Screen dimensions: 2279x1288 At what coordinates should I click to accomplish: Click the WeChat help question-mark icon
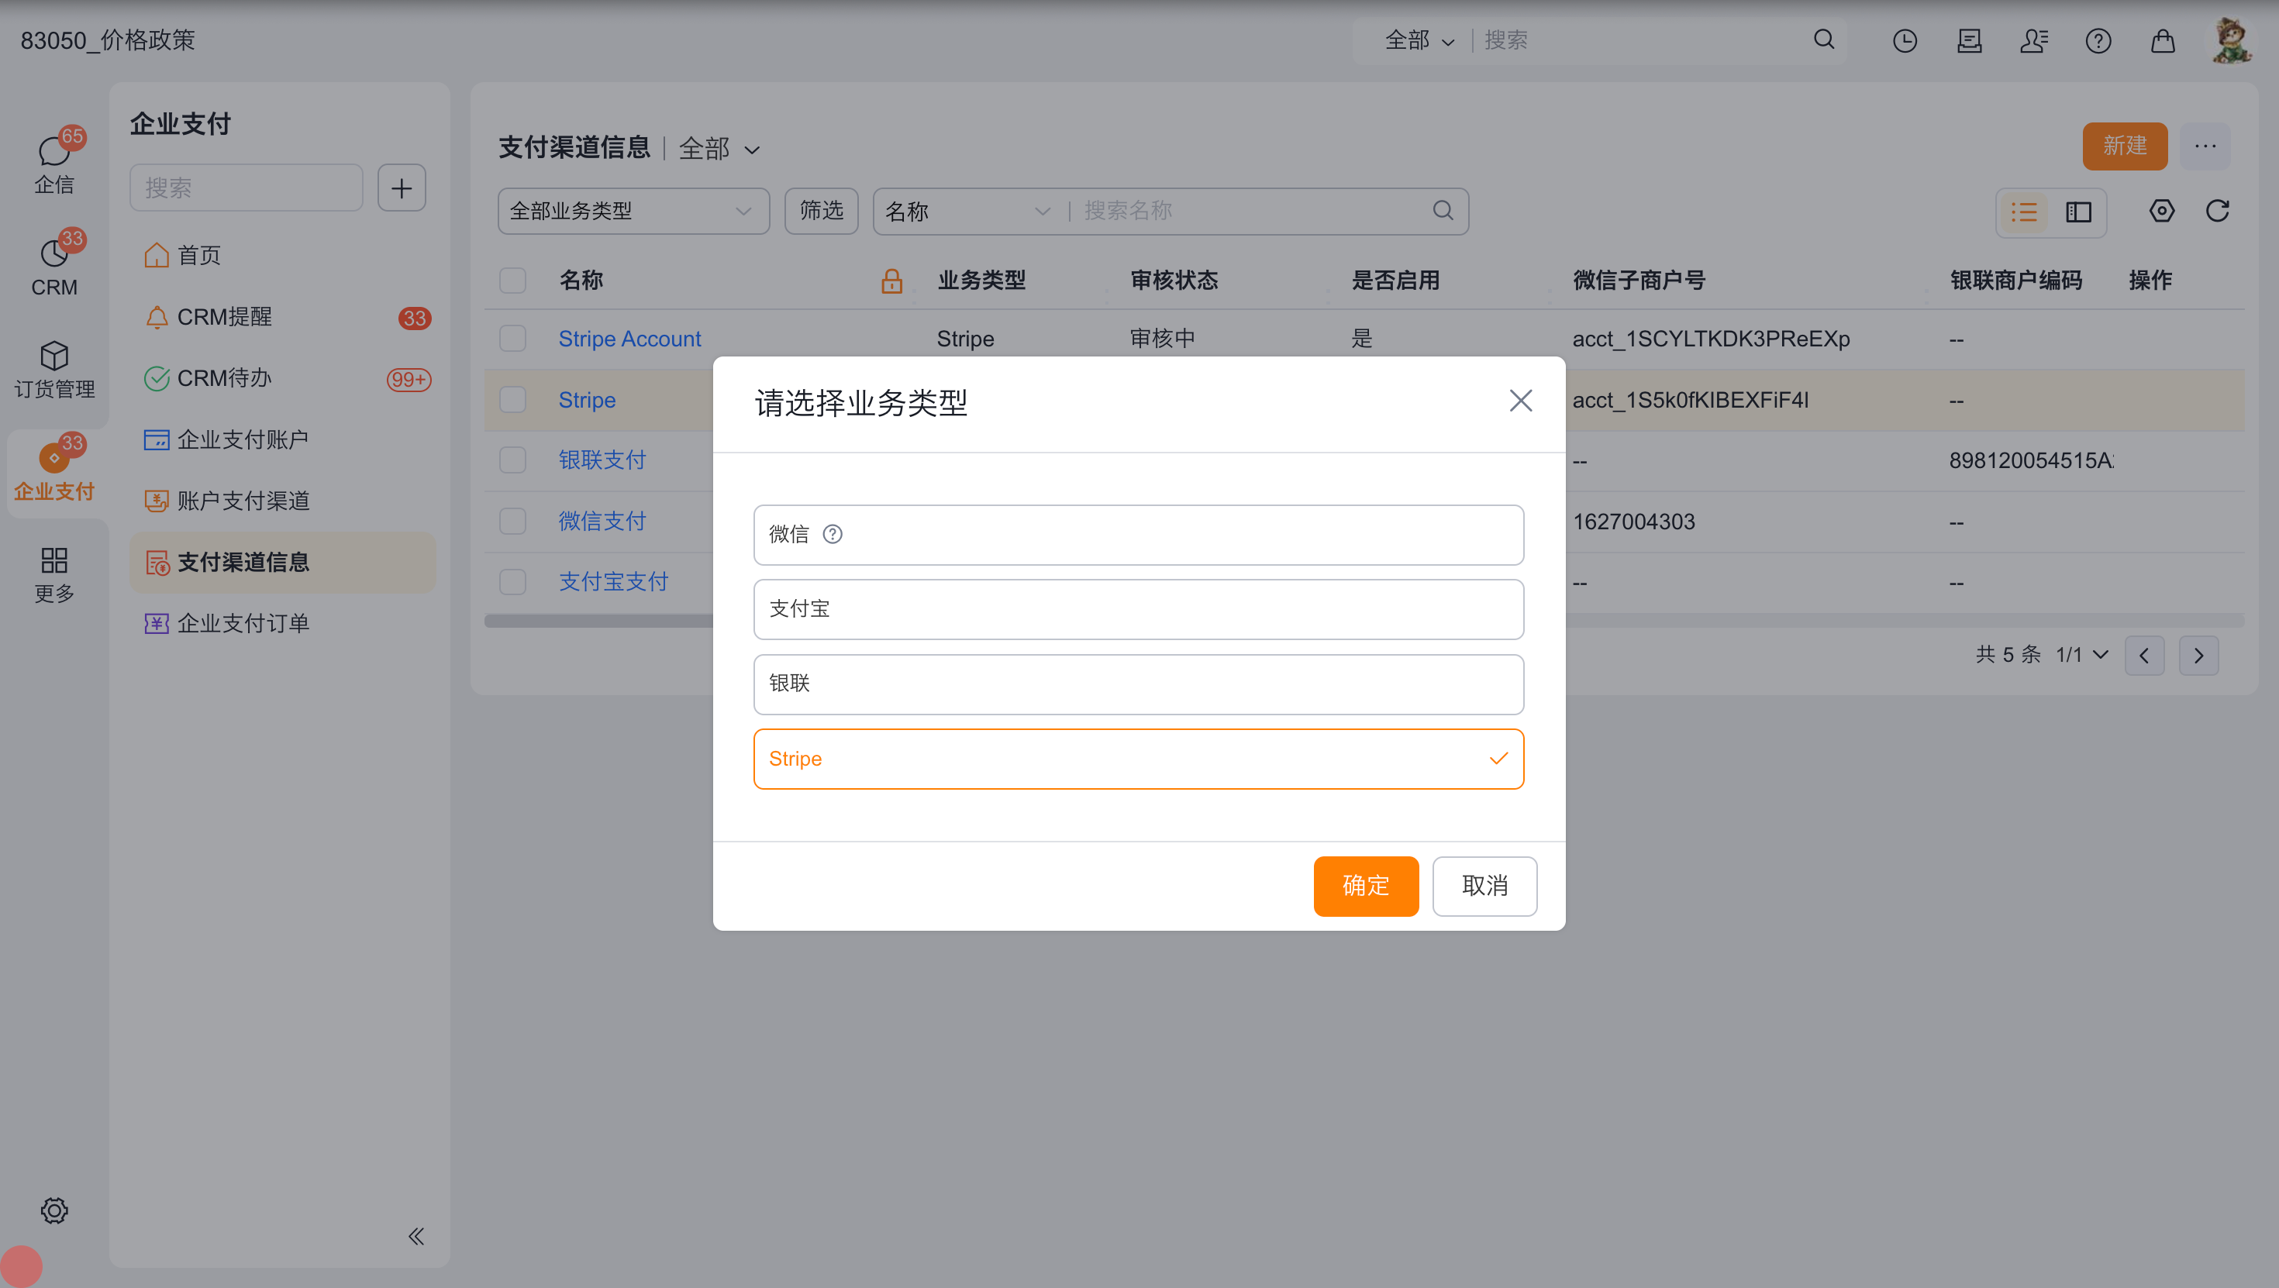[832, 534]
